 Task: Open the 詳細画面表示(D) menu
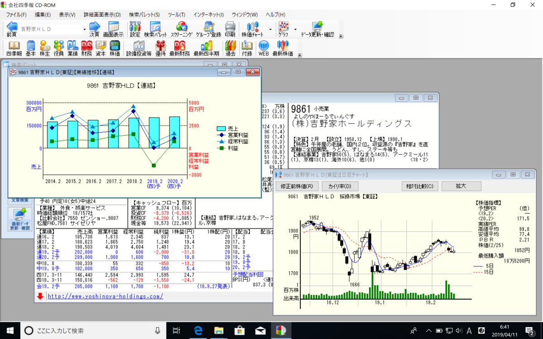pos(102,14)
